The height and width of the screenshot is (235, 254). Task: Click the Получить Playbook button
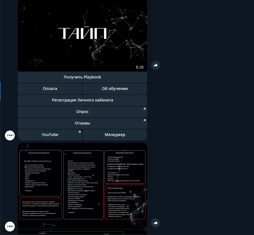(82, 77)
